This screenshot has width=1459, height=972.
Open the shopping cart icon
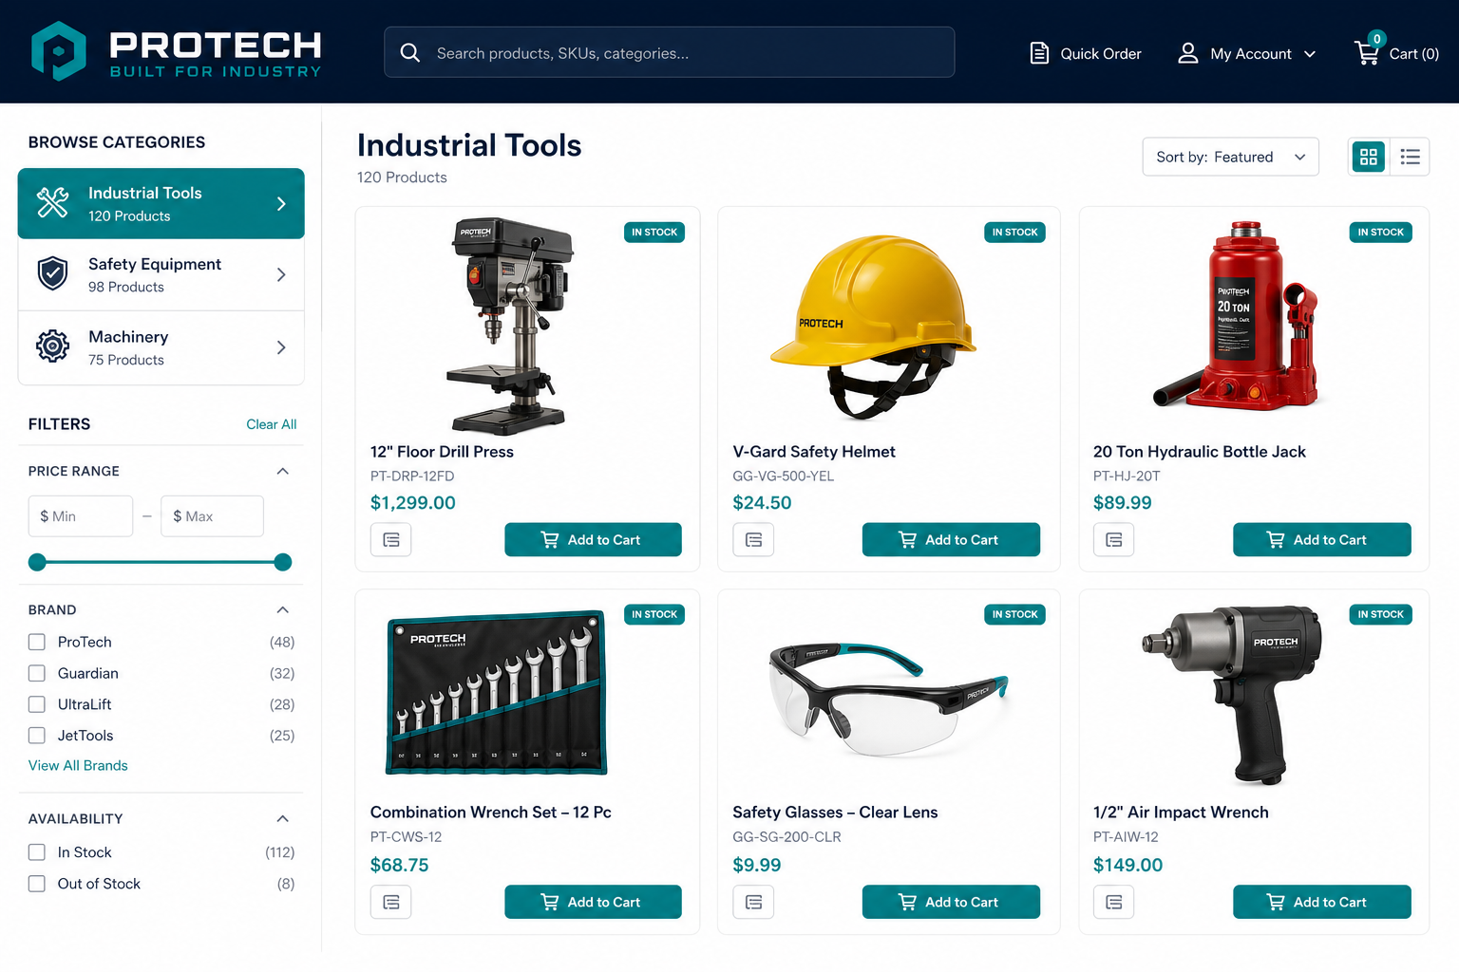point(1367,54)
